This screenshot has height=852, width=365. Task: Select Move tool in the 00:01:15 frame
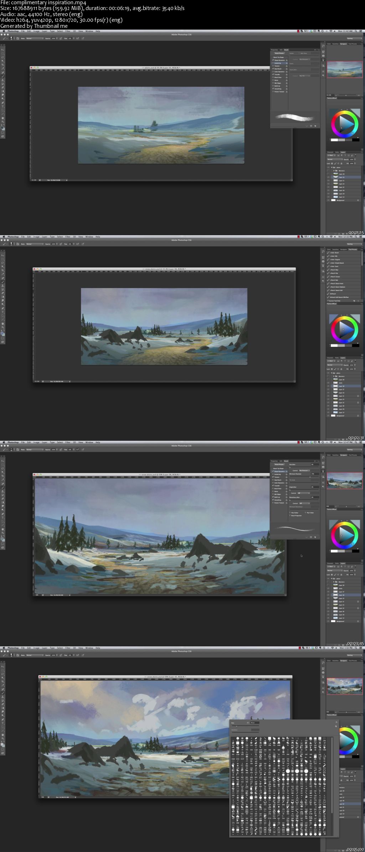2,50
